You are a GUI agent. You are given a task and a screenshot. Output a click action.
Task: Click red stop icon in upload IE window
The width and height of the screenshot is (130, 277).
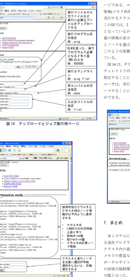(57, 8)
